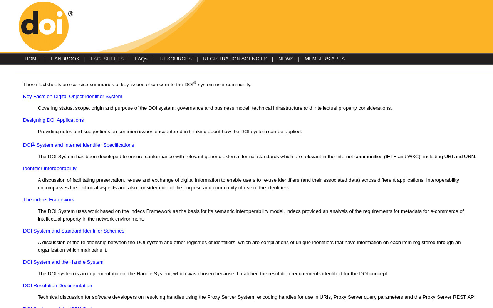Open DOI System and the Handle System
The height and width of the screenshot is (308, 493).
[x=63, y=262]
